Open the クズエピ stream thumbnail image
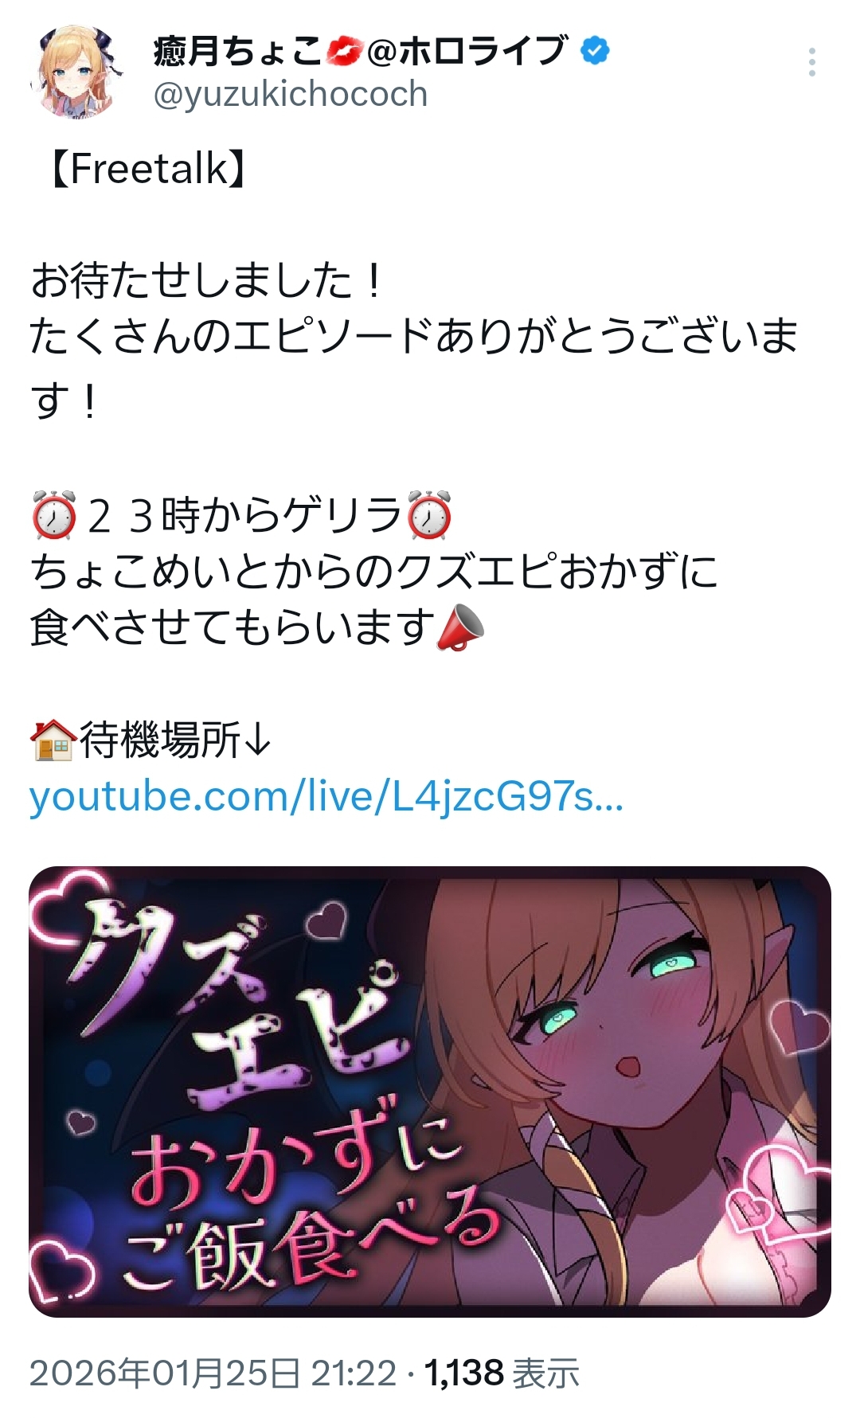 tap(430, 1092)
